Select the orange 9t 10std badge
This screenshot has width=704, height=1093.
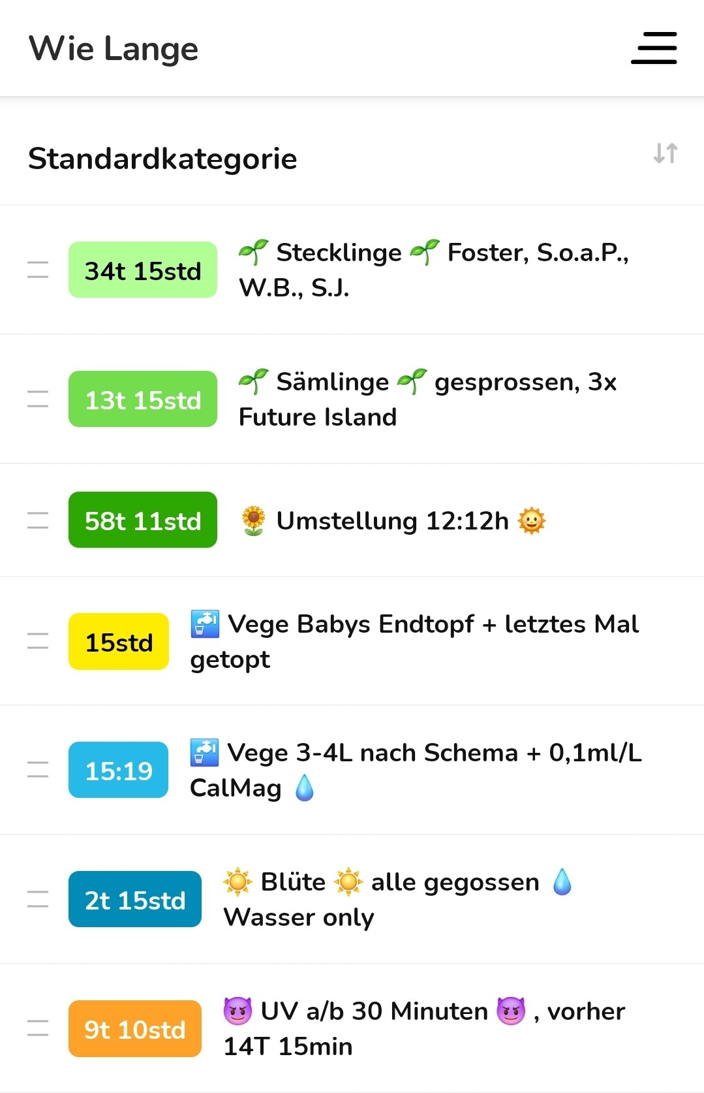(135, 1028)
